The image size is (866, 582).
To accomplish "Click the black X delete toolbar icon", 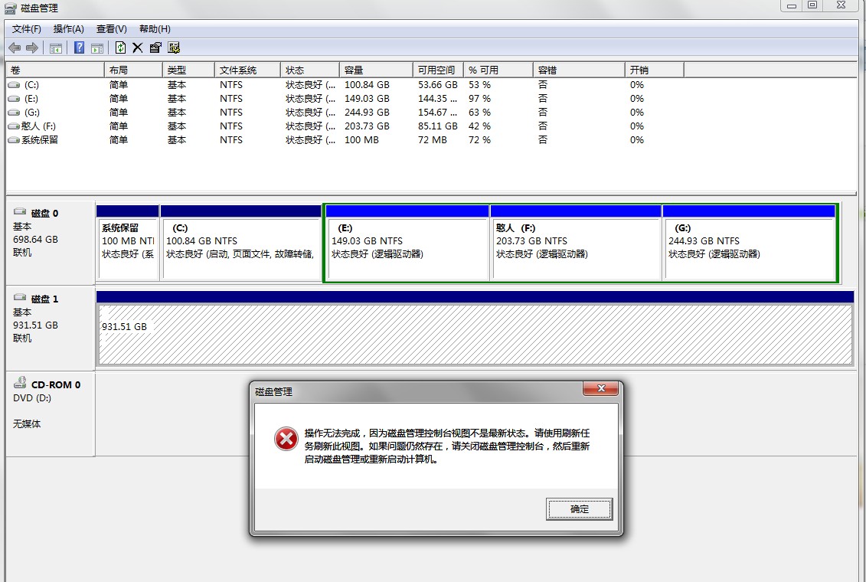I will coord(138,47).
